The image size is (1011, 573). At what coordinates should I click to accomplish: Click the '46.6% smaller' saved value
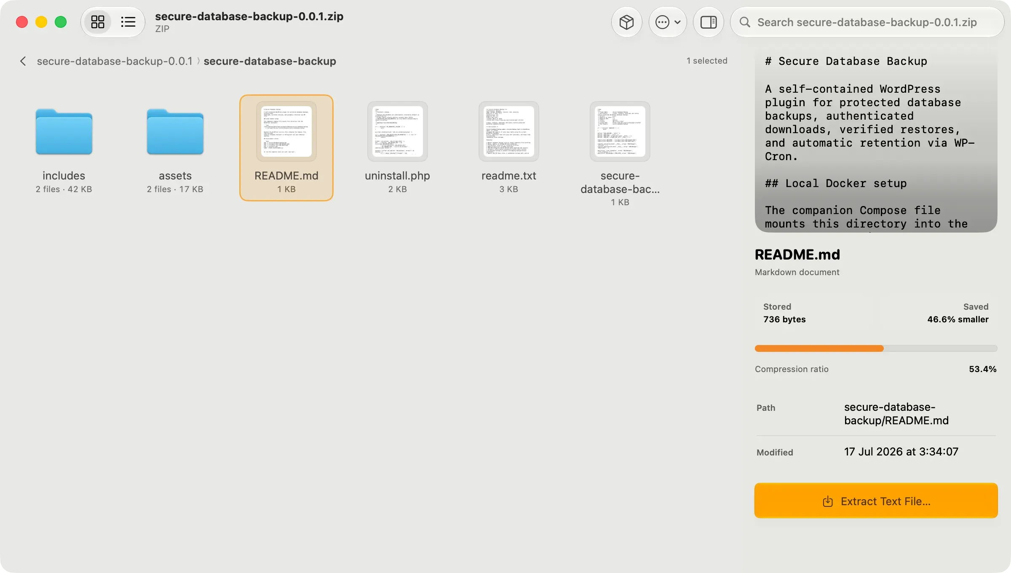click(958, 319)
